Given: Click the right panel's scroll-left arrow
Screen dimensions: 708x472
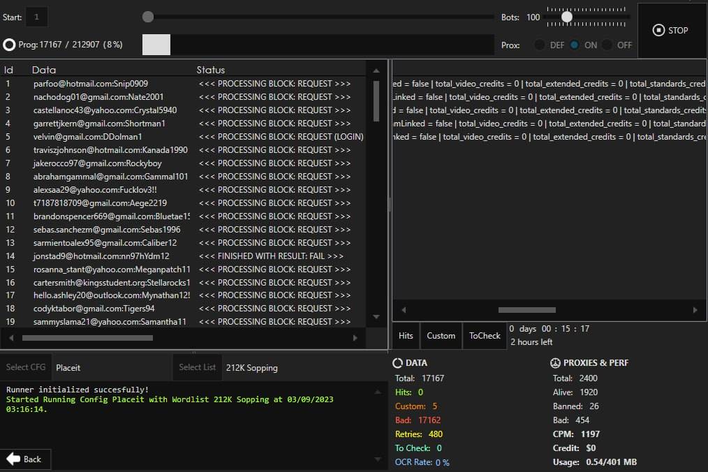Looking at the screenshot, I should (x=404, y=310).
